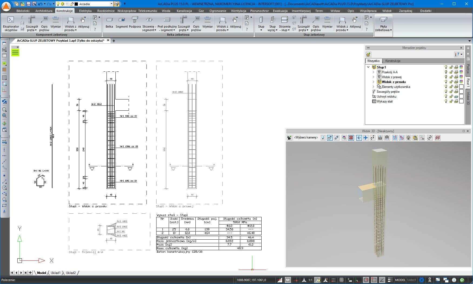This screenshot has width=473, height=284.
Task: Expand the Przekrój A-A tree node
Action: point(374,72)
